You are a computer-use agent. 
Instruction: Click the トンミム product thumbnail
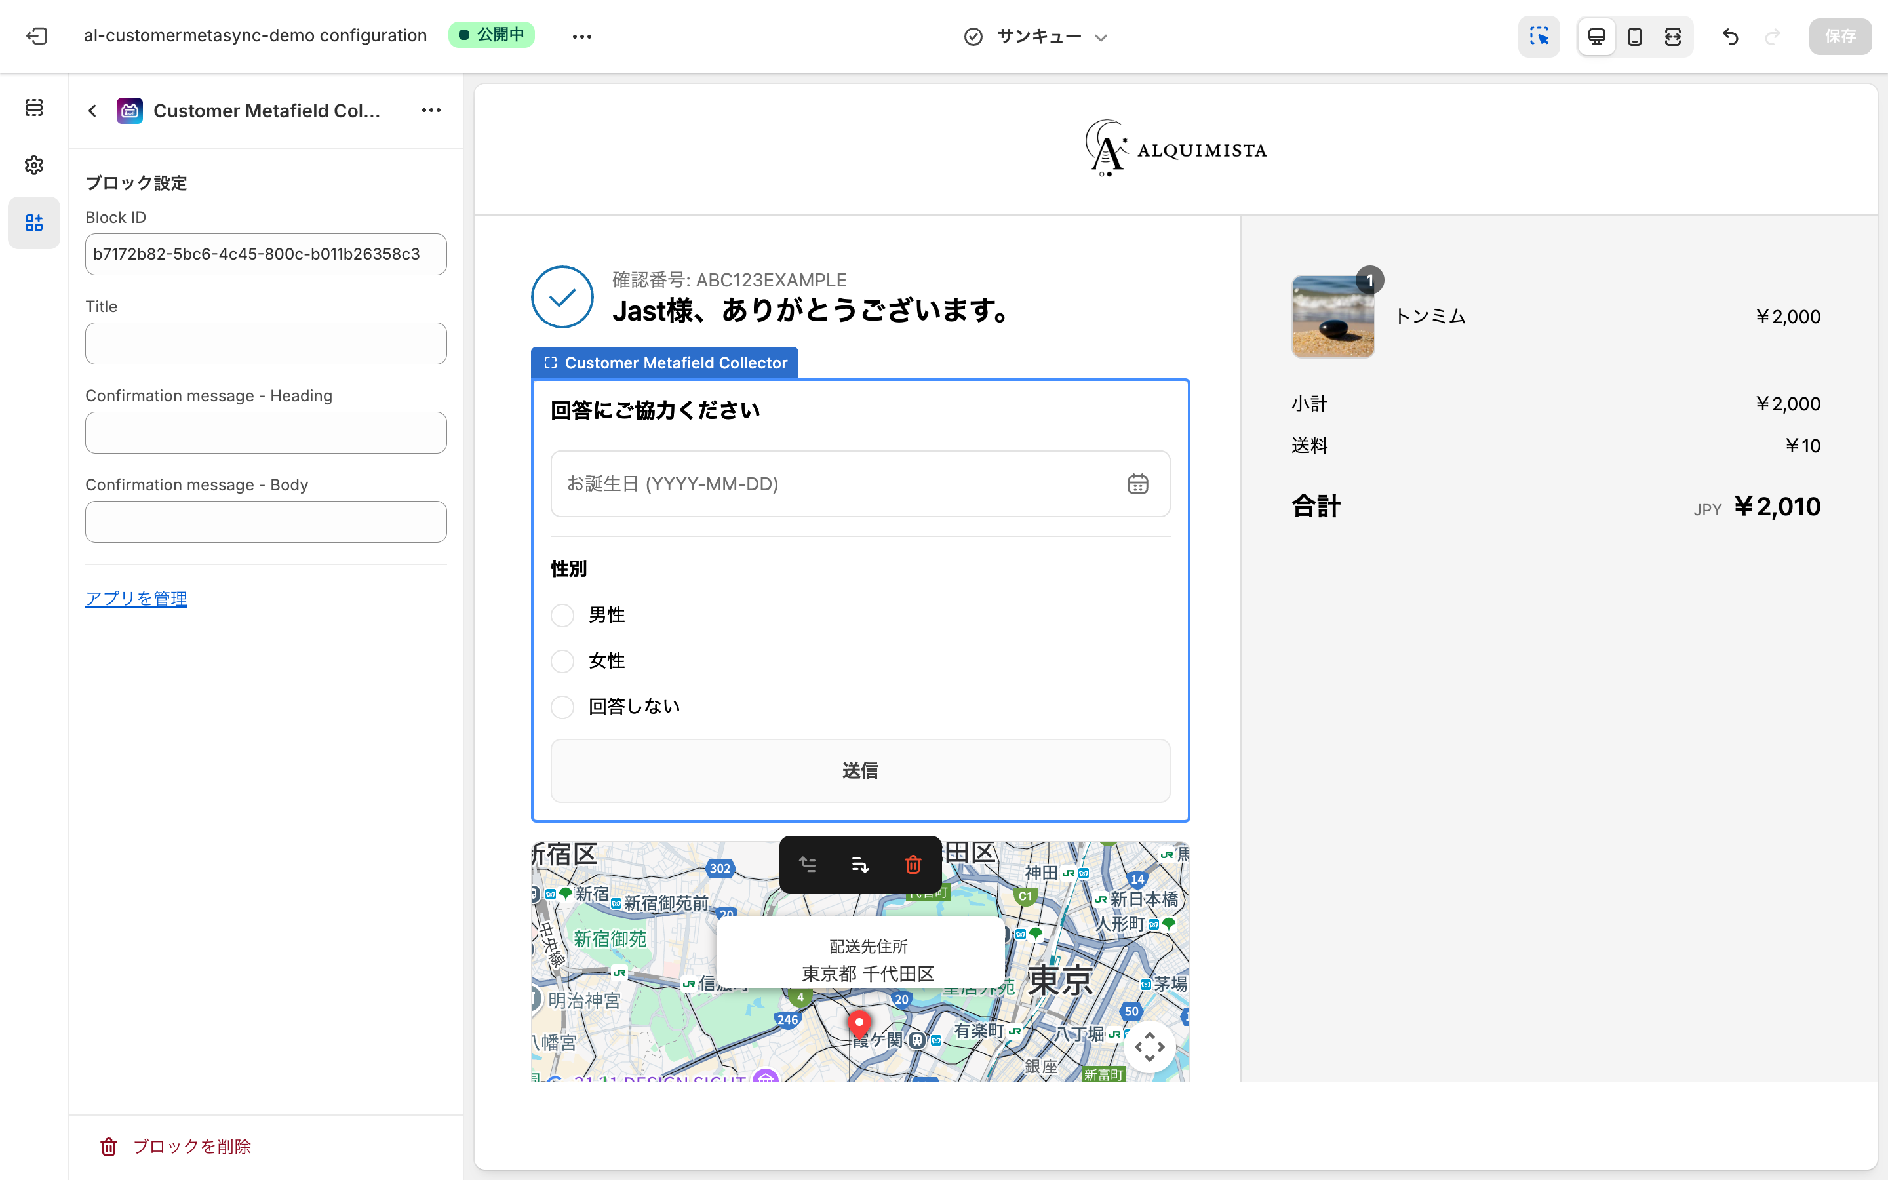1333,316
